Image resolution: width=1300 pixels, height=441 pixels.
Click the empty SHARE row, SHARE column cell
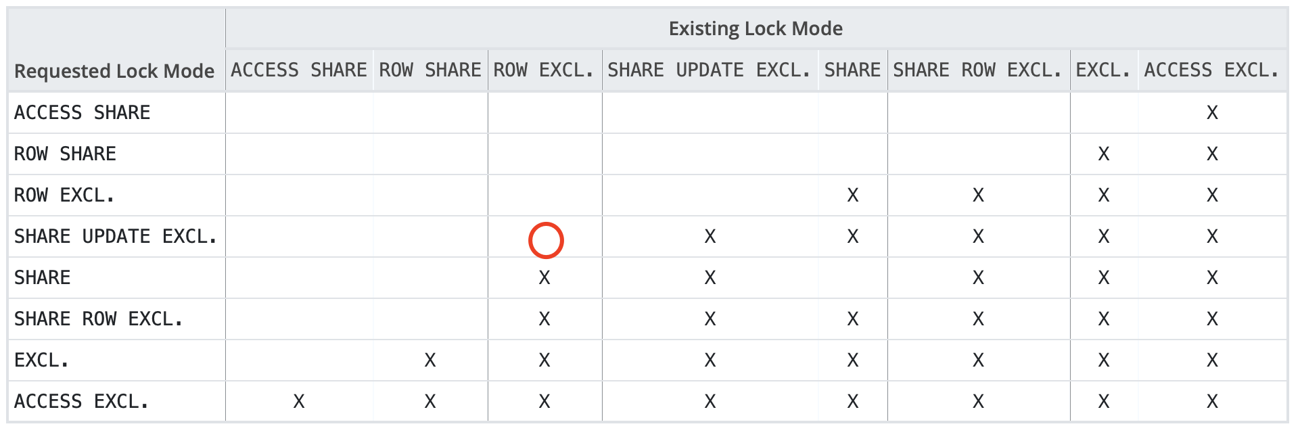[x=853, y=278]
